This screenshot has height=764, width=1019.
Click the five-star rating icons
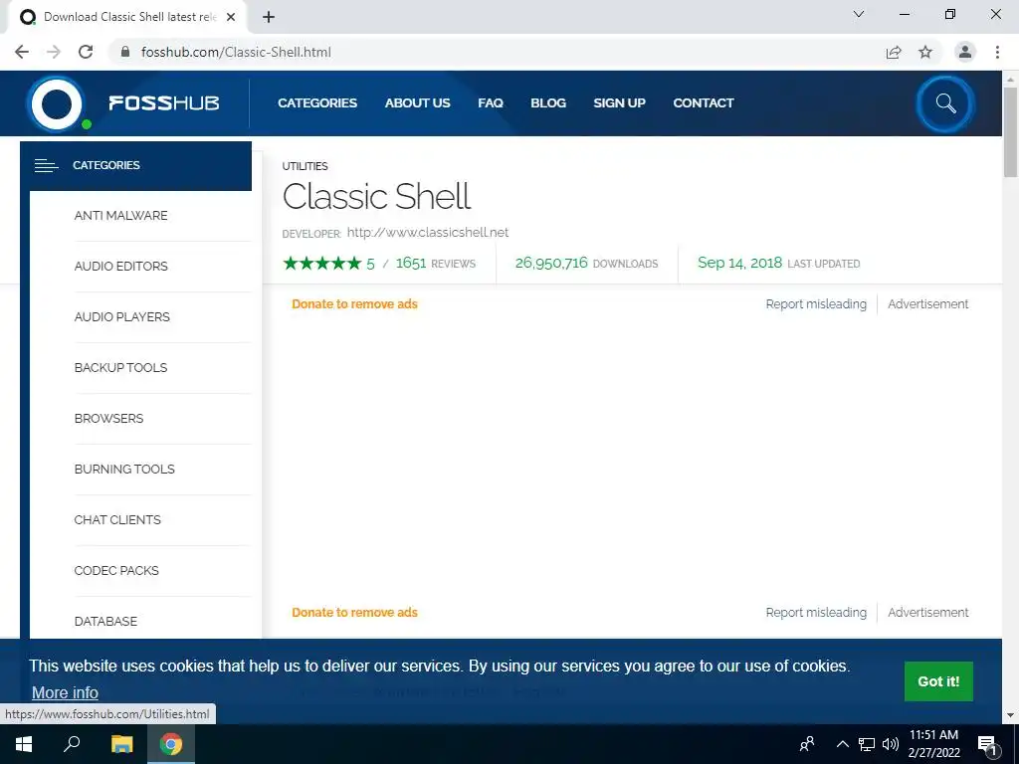point(321,263)
